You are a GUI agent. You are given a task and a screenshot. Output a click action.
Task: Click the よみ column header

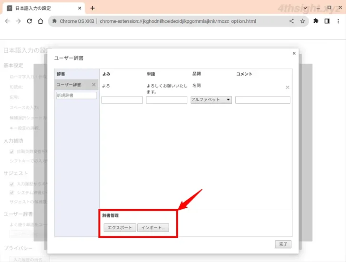(x=106, y=74)
